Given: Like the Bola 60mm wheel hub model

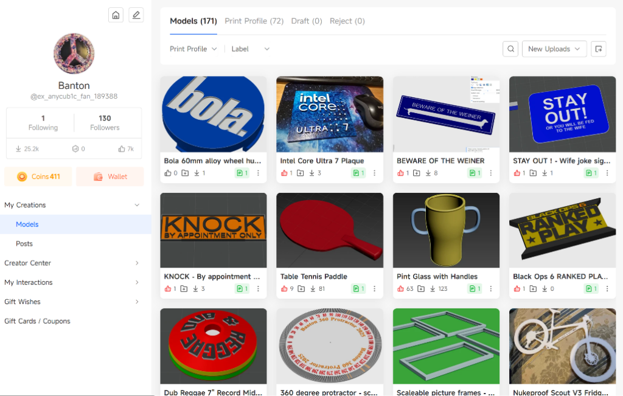Looking at the screenshot, I should point(168,173).
